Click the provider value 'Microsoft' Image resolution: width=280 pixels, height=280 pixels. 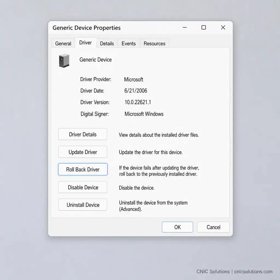click(133, 80)
